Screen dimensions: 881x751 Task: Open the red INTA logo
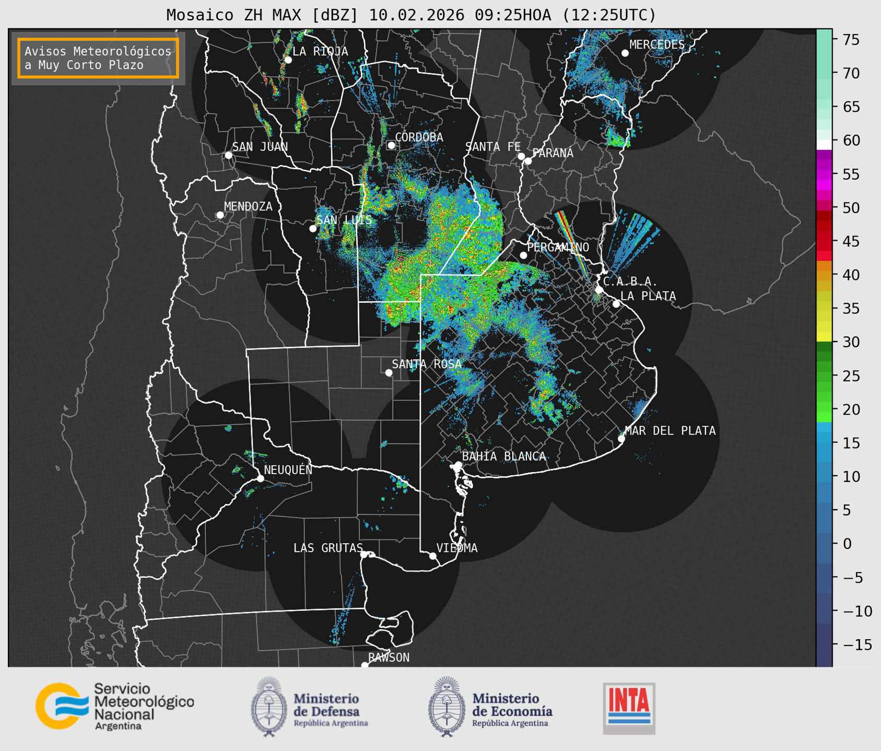[629, 708]
